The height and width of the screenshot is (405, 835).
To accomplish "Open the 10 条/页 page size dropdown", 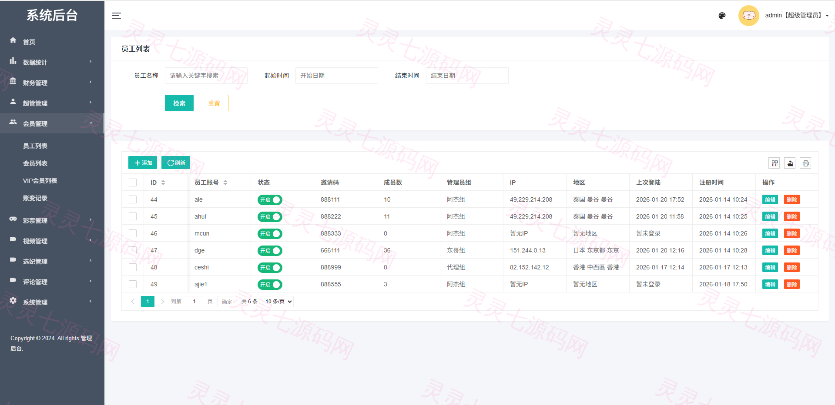I will (x=278, y=302).
